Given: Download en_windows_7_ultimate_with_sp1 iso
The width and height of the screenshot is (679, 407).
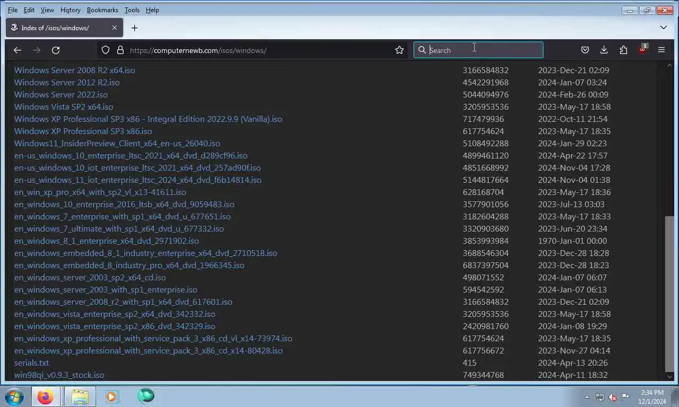Looking at the screenshot, I should (x=119, y=228).
